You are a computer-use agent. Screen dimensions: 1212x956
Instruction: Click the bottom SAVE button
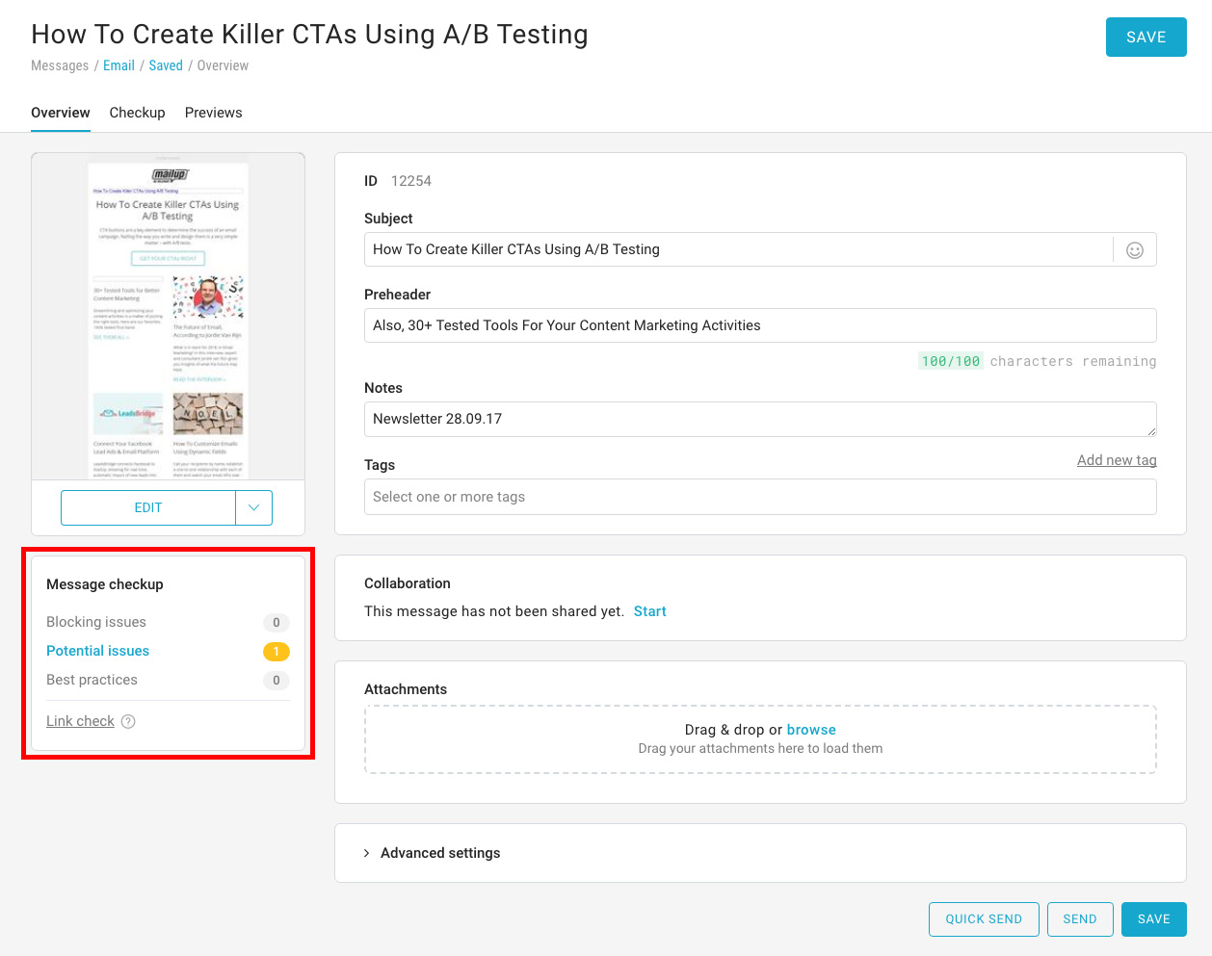(1153, 919)
